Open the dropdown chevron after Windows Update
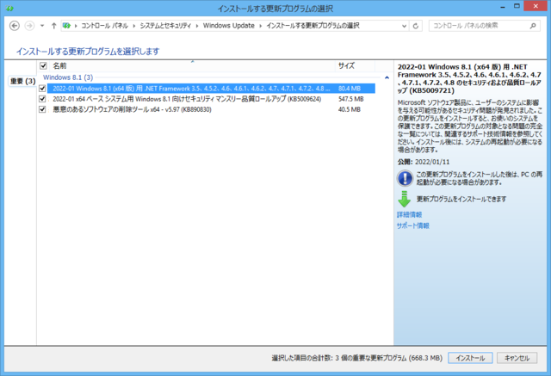Image resolution: width=551 pixels, height=376 pixels. coord(260,26)
